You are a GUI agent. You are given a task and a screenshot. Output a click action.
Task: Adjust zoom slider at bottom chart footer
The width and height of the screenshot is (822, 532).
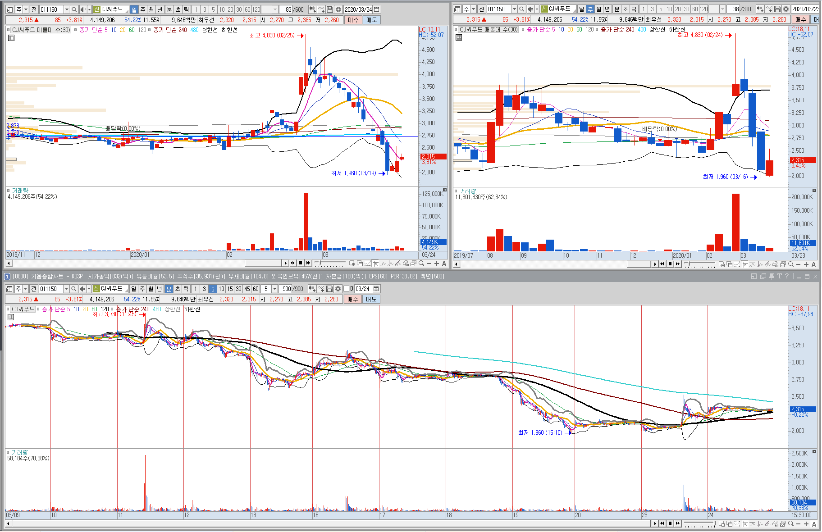tap(699, 524)
